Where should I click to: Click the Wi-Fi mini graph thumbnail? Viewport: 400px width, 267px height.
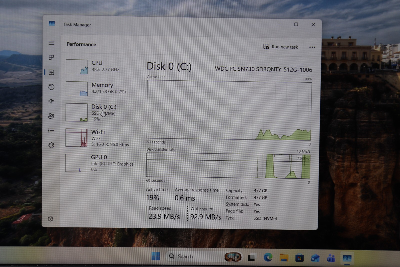76,138
